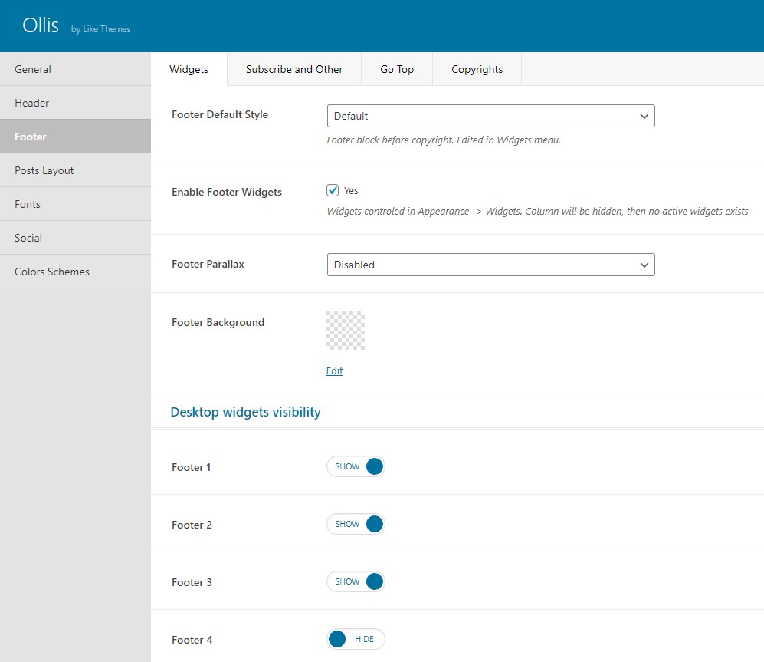The image size is (764, 662).
Task: Click the 'Widgets controled in Appearance' hint
Action: [x=537, y=211]
